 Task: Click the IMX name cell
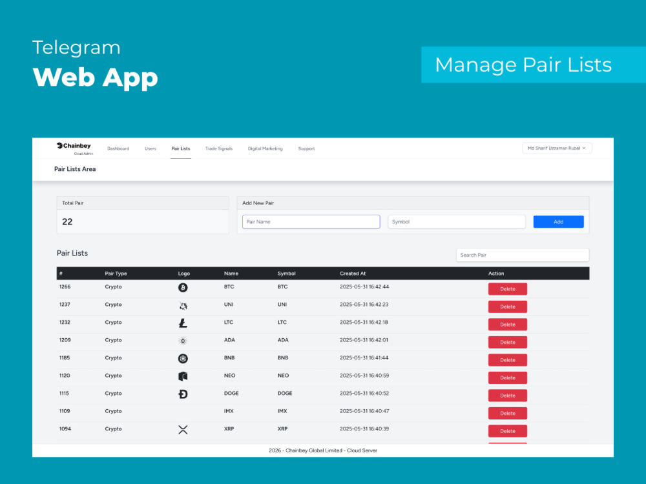[x=229, y=410]
